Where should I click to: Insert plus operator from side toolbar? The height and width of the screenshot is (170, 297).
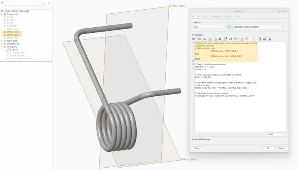pos(193,43)
